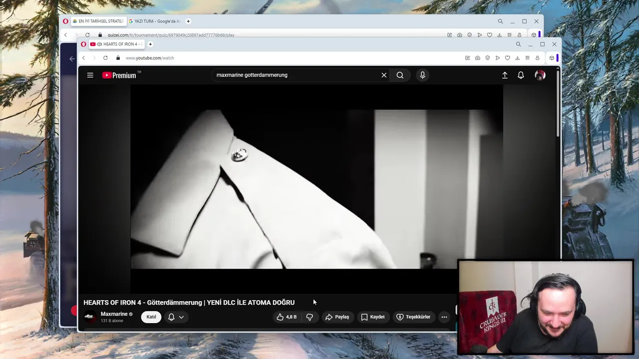Open a new tab in YouTube window

(150, 44)
